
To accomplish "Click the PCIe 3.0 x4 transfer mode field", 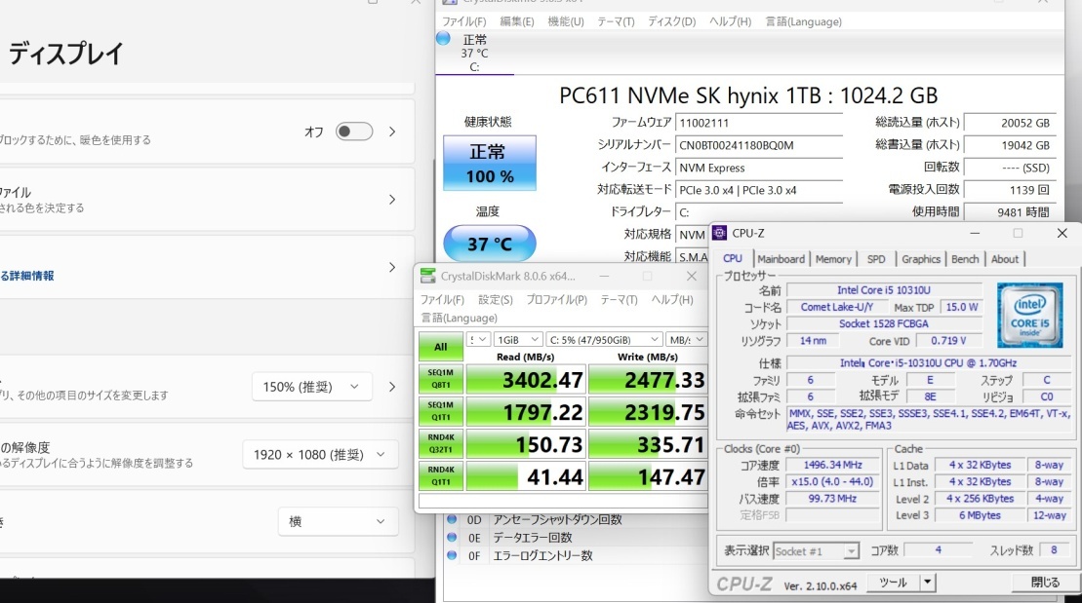I will (x=759, y=190).
